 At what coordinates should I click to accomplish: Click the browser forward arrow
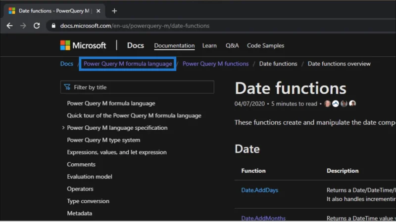(23, 26)
